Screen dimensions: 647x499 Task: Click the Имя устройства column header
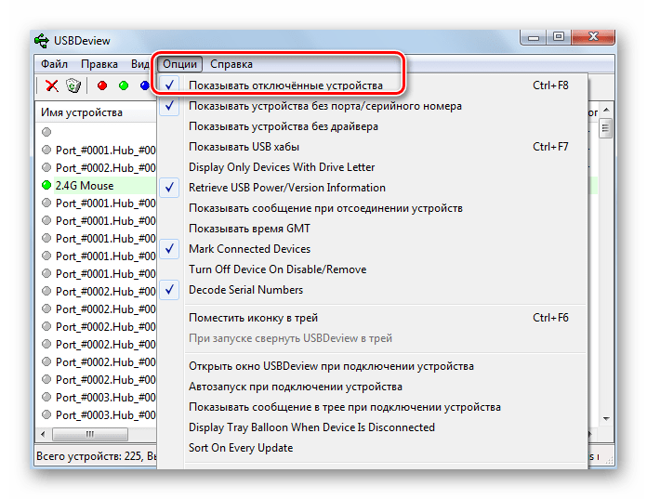point(96,112)
